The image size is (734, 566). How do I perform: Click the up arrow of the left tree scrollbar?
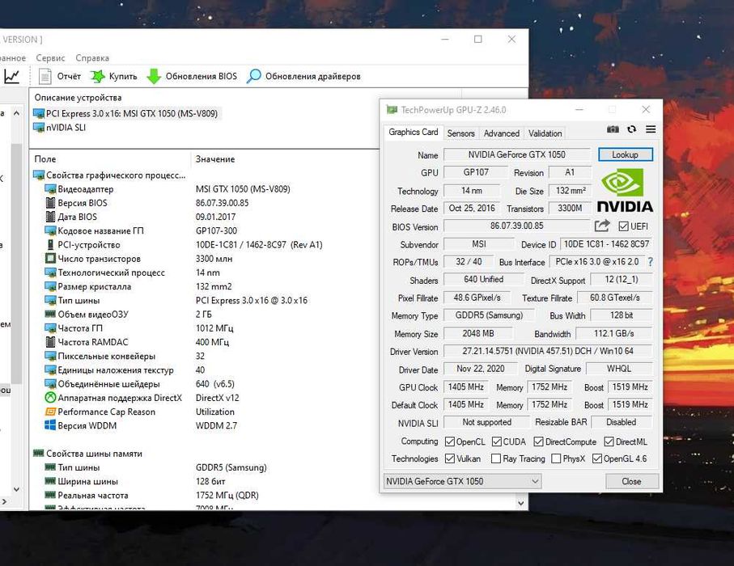tap(16, 113)
